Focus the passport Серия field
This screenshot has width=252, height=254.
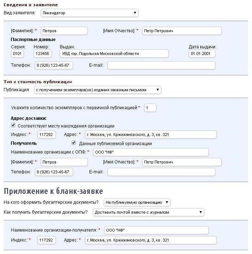17,54
